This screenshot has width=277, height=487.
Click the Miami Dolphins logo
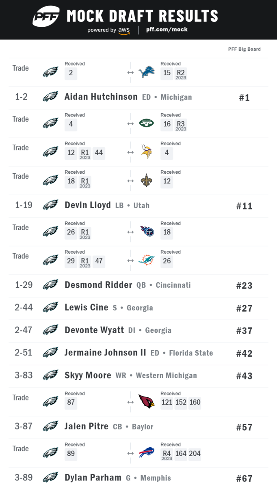[146, 260]
